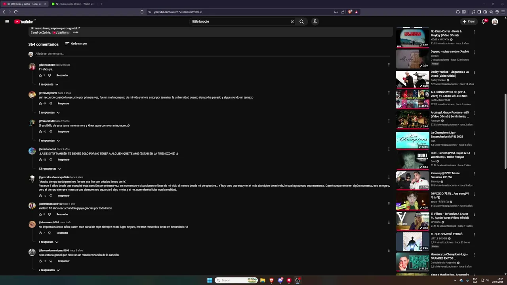Open Brave Rewards triangle icon
Viewport: 507px width, 285px height.
click(x=356, y=12)
